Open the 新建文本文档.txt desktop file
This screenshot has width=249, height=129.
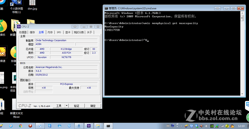tap(16, 109)
